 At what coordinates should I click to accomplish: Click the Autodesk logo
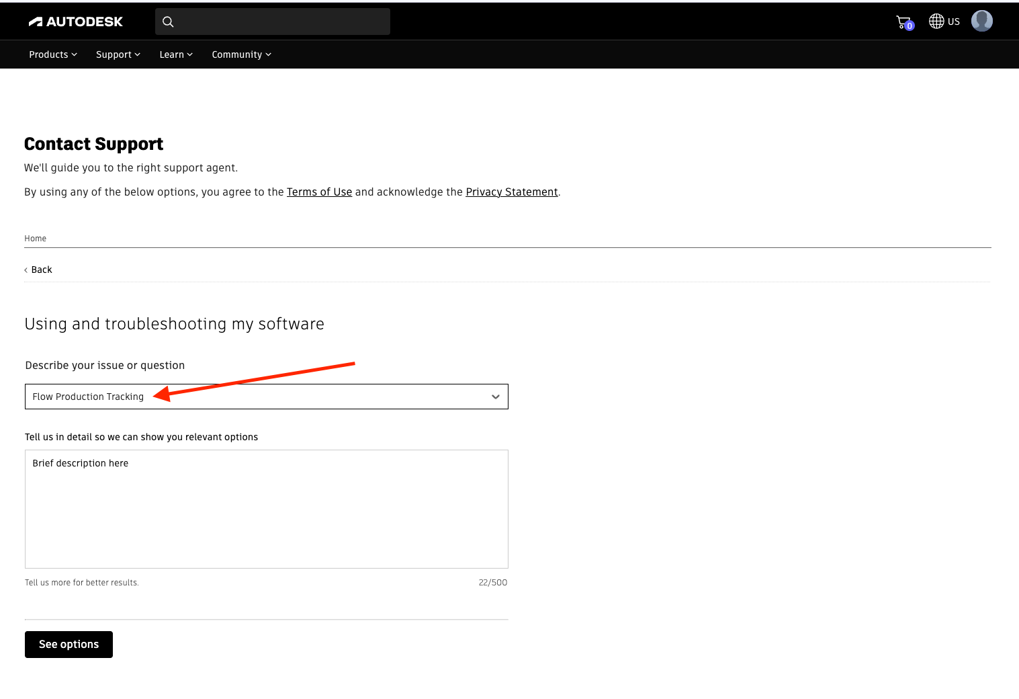75,21
